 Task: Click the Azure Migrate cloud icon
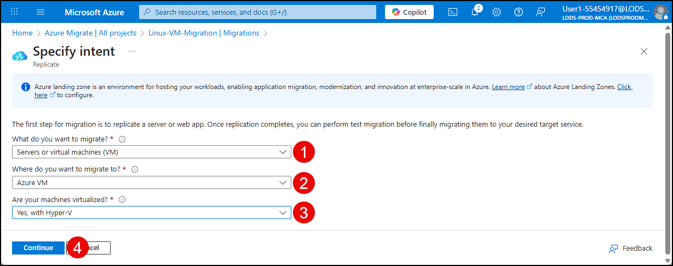click(x=20, y=56)
